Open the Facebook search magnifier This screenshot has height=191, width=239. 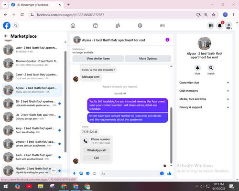[16, 25]
